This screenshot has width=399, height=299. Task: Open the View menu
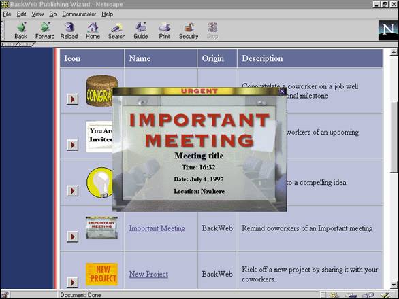(37, 14)
